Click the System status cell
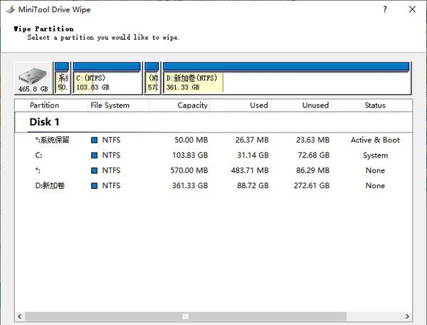 coord(375,155)
